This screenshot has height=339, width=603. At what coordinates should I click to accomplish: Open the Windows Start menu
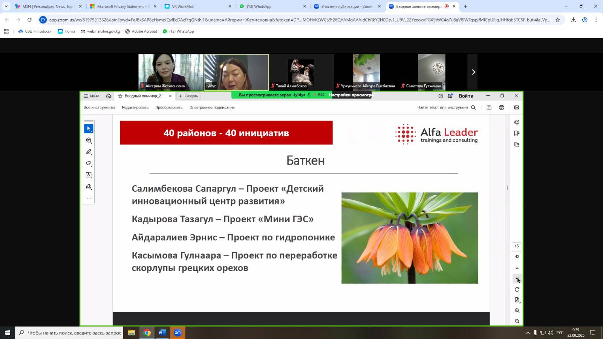tap(7, 333)
